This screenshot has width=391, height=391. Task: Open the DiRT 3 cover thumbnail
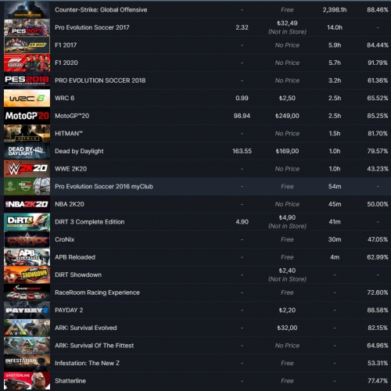tap(27, 222)
